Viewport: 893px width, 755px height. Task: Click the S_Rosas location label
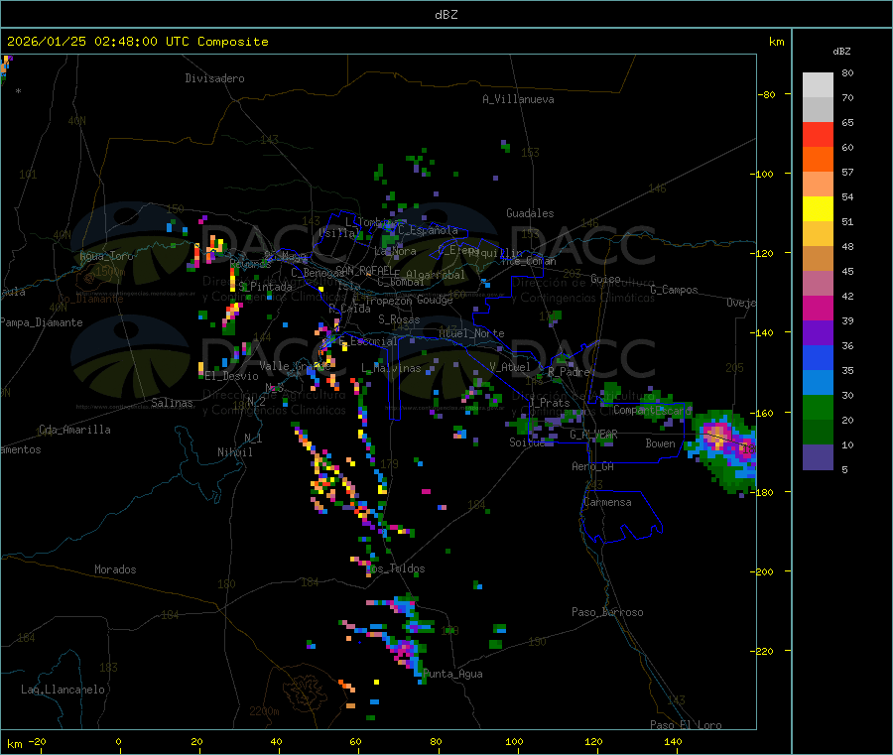(x=399, y=319)
